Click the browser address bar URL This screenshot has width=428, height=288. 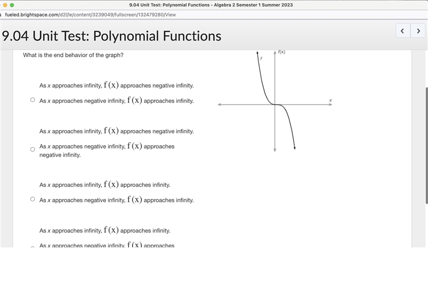point(90,15)
